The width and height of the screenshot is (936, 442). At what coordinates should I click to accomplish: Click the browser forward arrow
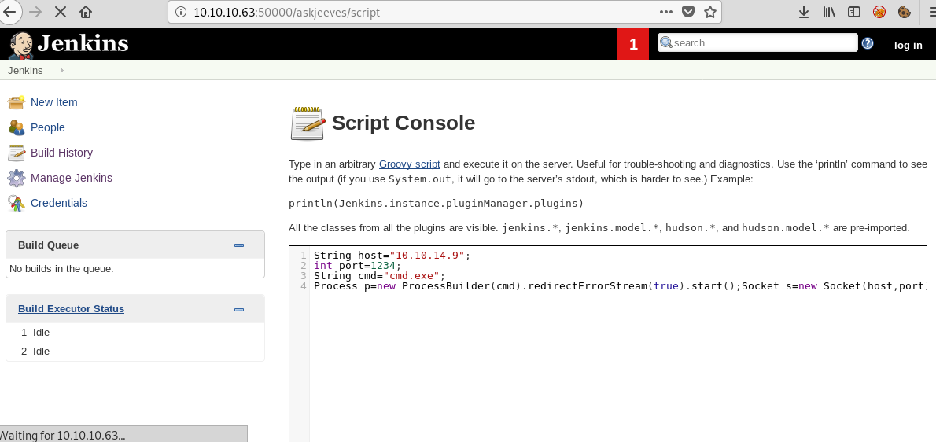35,12
